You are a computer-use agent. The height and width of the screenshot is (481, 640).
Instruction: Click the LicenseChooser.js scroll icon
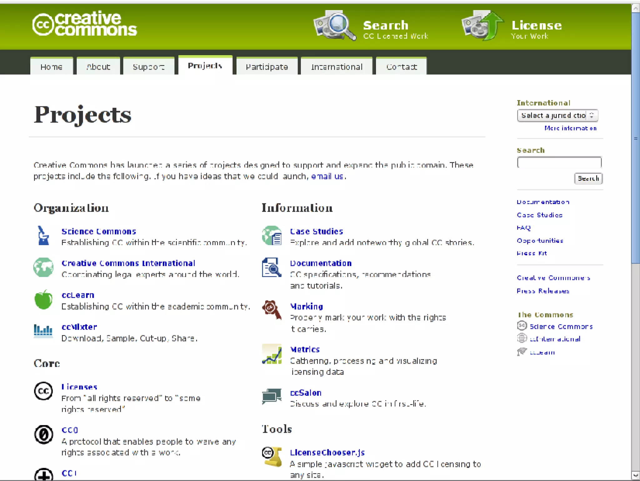(x=272, y=457)
